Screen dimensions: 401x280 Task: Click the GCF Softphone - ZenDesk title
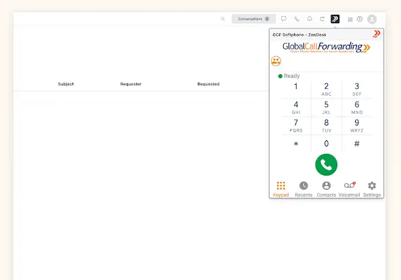point(299,35)
